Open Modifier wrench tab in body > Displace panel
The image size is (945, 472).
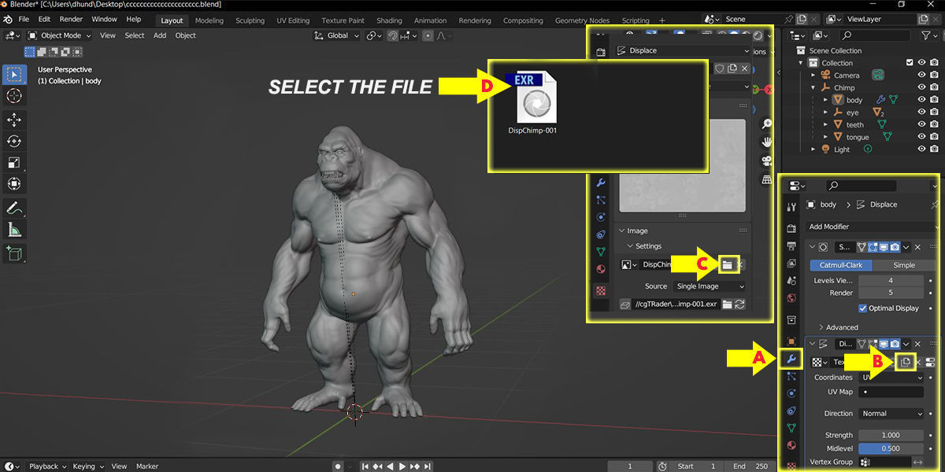[x=792, y=360]
